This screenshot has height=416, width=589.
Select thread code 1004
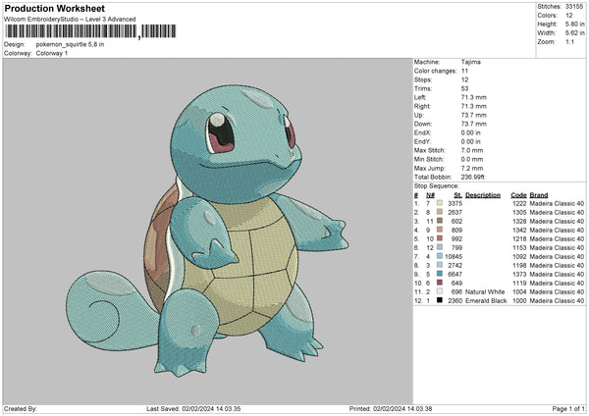click(x=519, y=292)
